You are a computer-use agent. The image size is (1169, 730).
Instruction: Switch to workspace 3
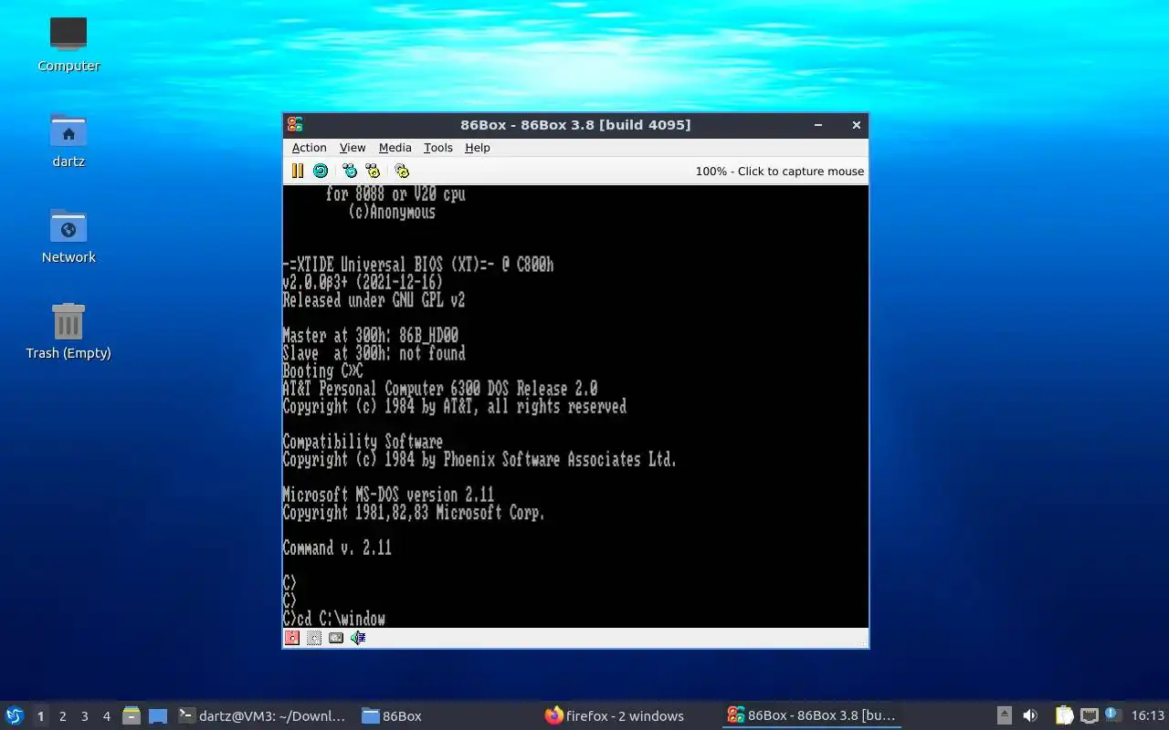pyautogui.click(x=84, y=716)
